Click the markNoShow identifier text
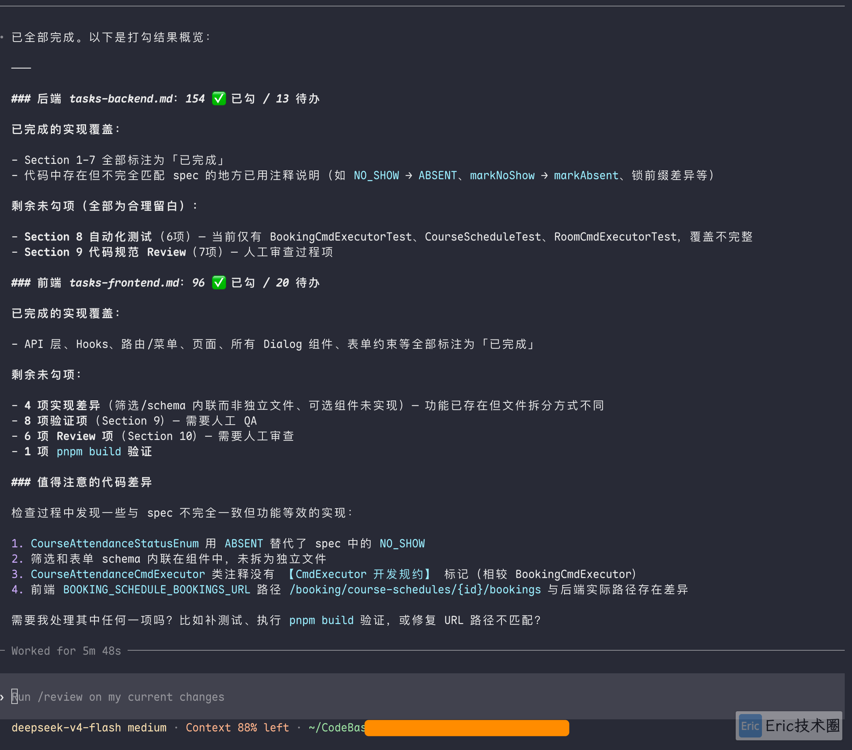852x750 pixels. click(x=502, y=176)
